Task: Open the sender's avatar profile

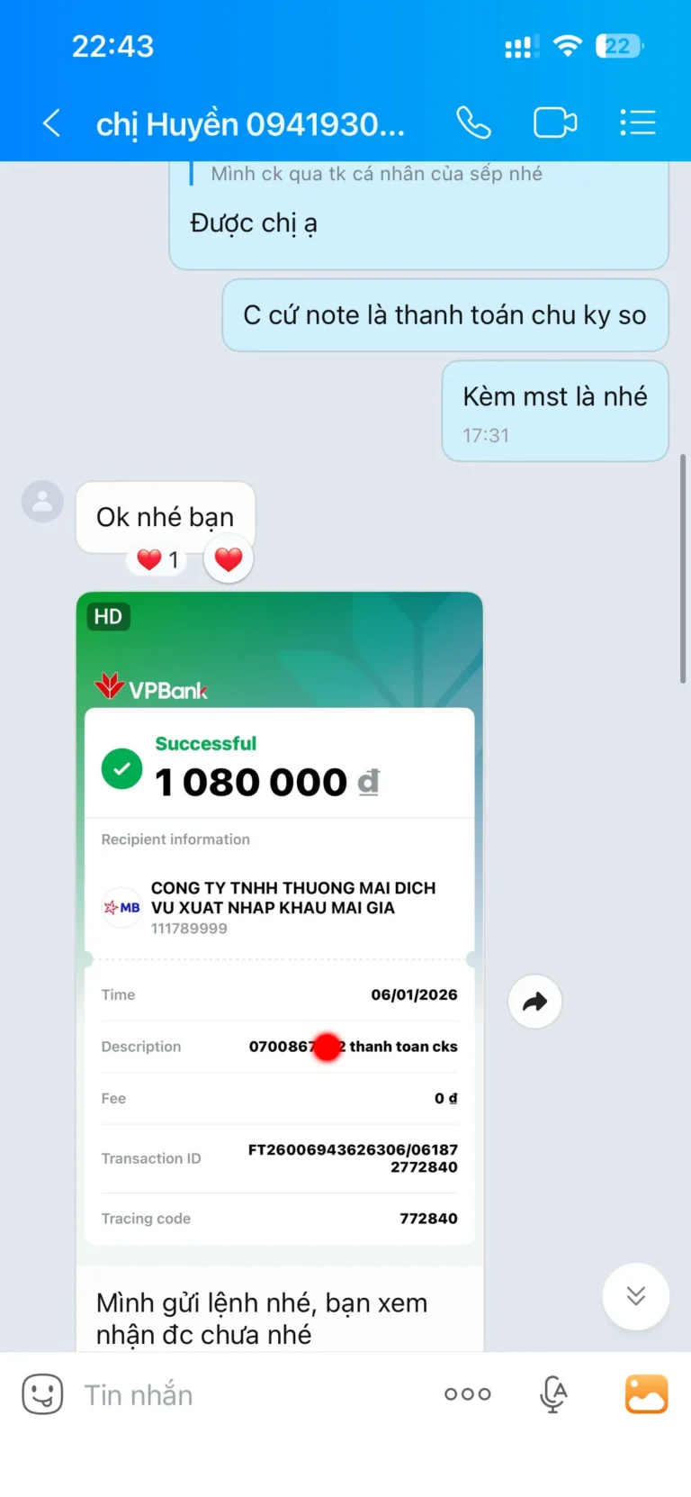Action: coord(42,502)
